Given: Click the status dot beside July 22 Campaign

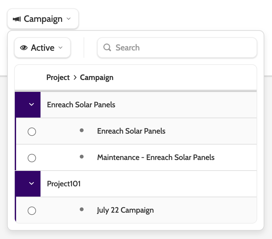Looking at the screenshot, I should (x=82, y=209).
